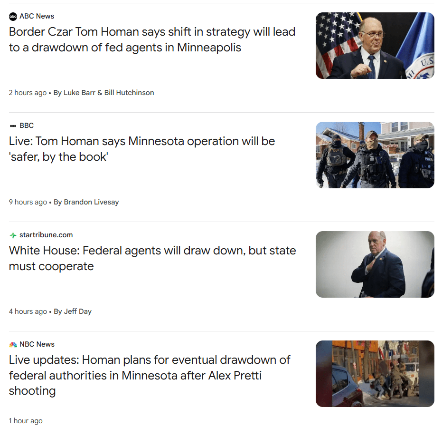Image resolution: width=442 pixels, height=437 pixels.
Task: Click the BBC logo icon
Action: tap(13, 126)
